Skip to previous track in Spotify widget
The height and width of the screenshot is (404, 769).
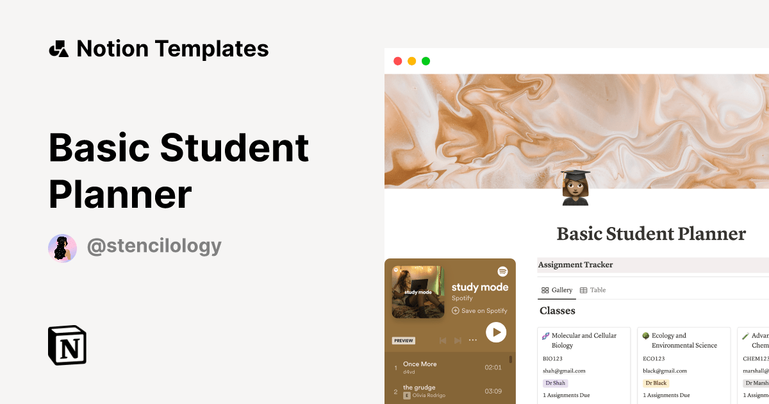[x=442, y=341]
